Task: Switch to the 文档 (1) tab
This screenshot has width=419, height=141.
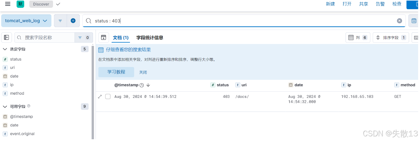Action: 121,38
